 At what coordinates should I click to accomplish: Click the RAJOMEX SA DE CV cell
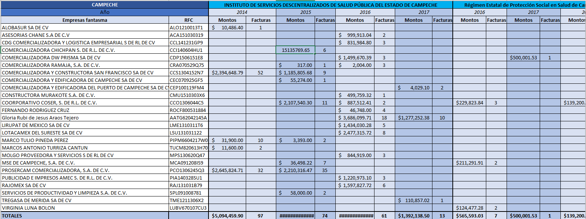(85, 185)
